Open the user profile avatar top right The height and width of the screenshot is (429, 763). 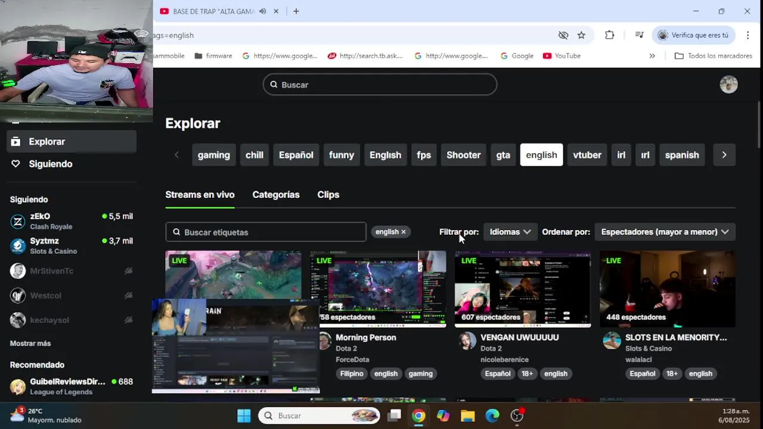(x=728, y=85)
